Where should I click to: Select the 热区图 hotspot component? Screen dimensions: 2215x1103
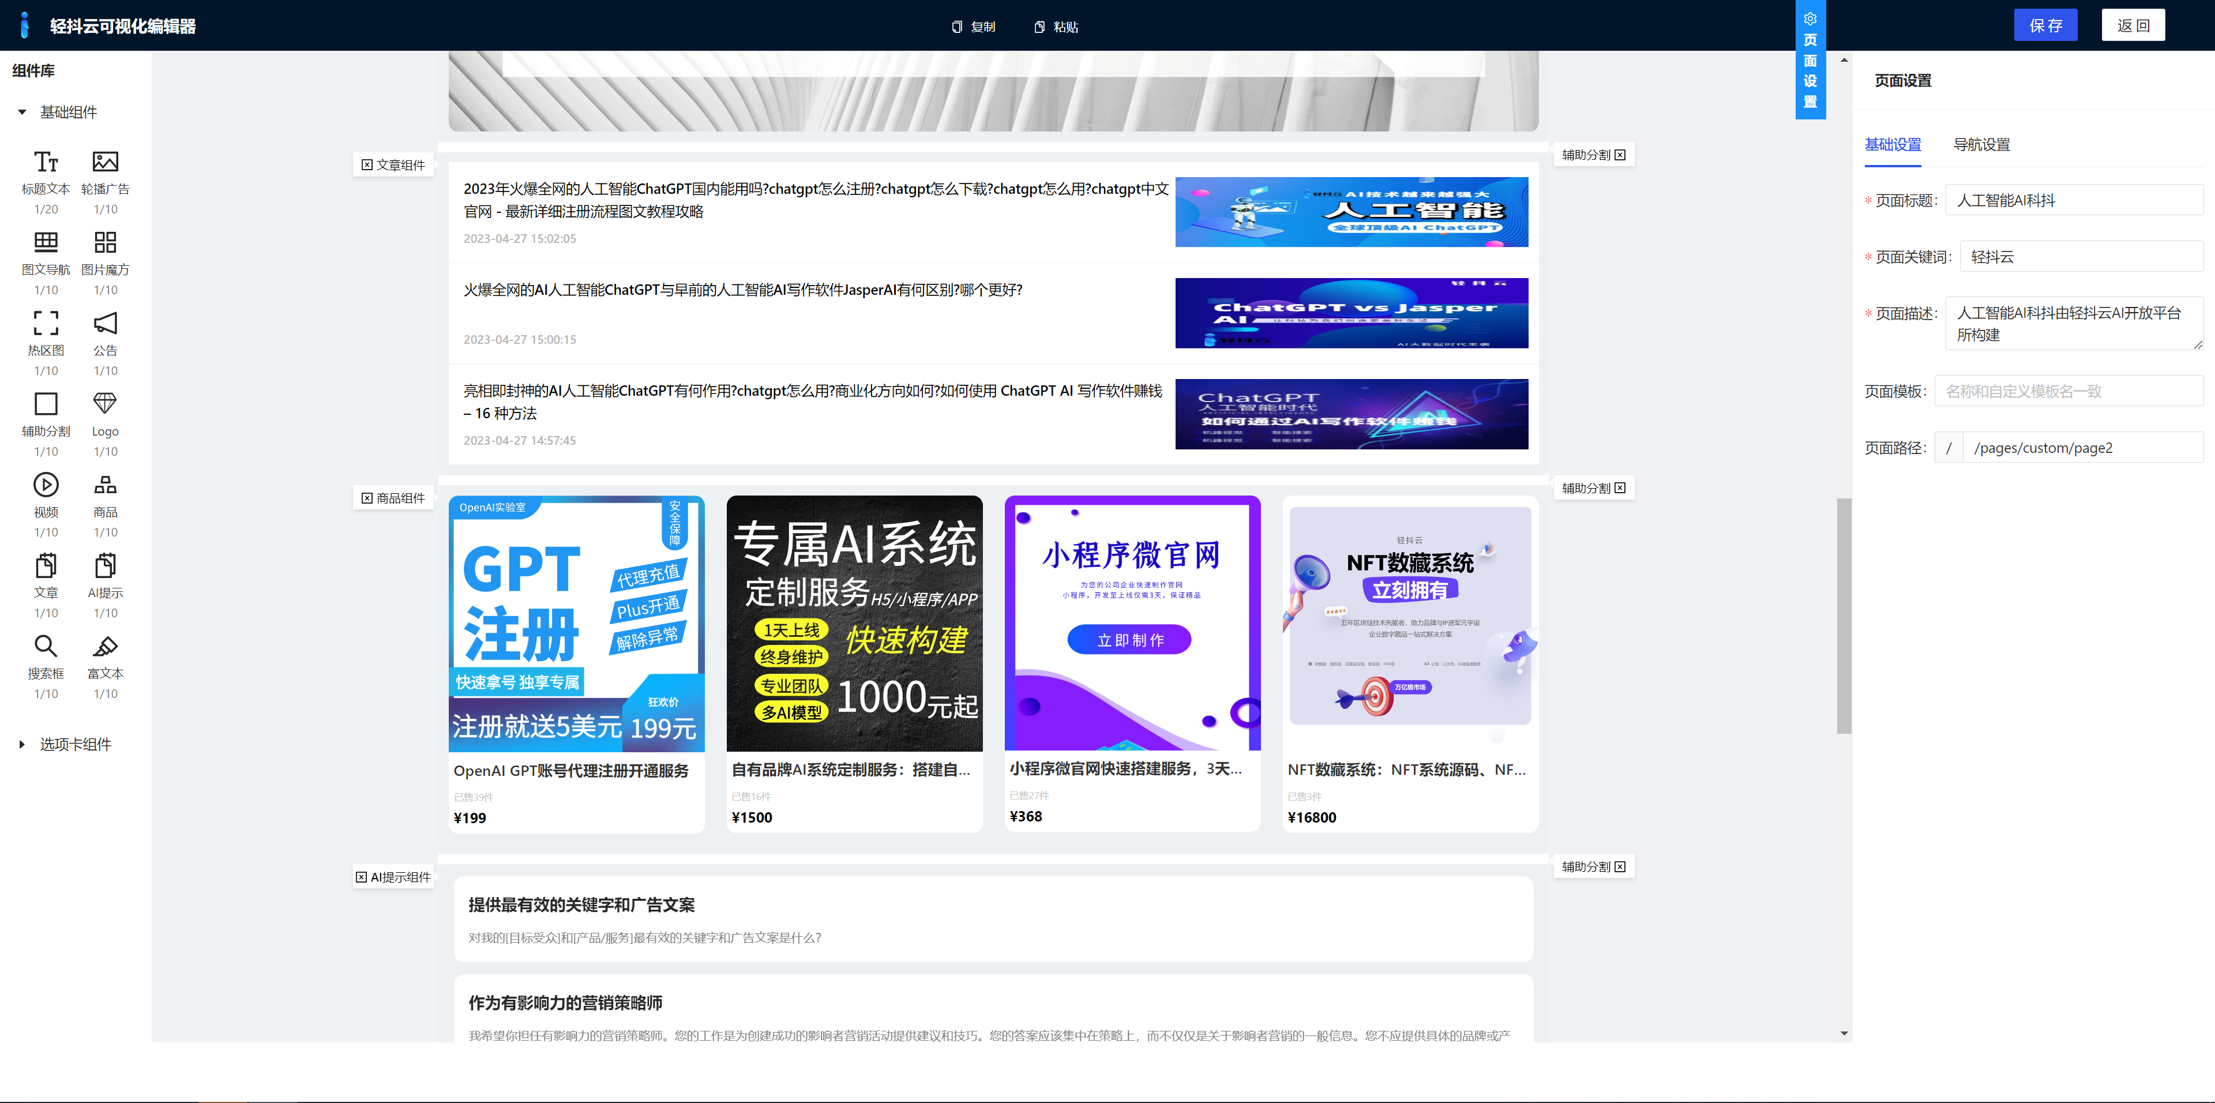(46, 343)
